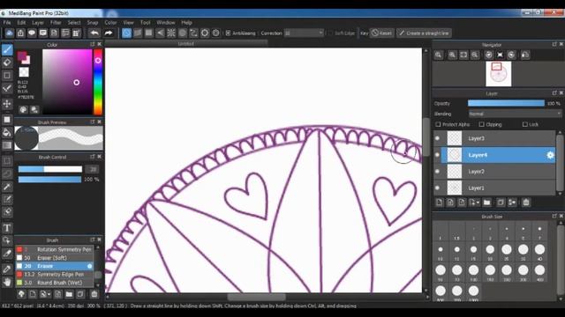Open the Blending mode dropdown

[x=515, y=114]
